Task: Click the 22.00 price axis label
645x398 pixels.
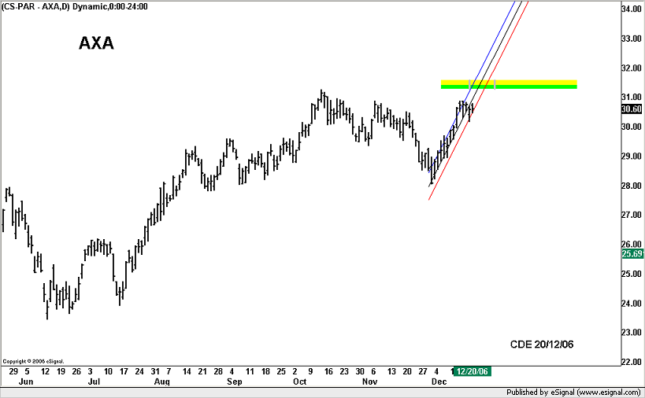Action: [x=632, y=363]
